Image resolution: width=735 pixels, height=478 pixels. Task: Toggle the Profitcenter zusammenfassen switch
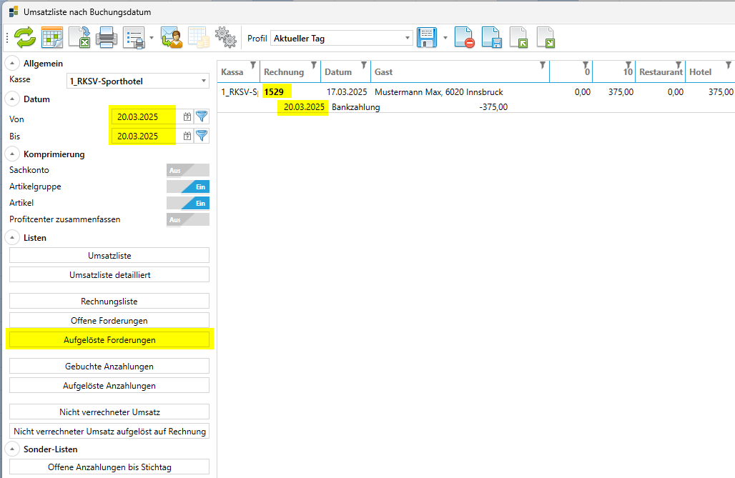[188, 219]
